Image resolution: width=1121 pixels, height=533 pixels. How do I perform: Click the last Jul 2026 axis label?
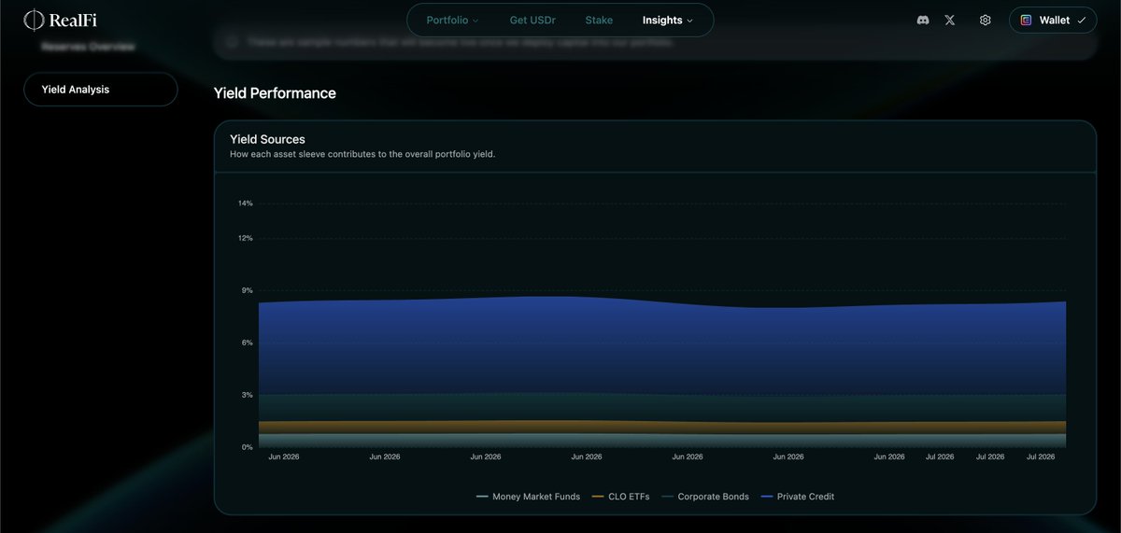tap(1041, 457)
